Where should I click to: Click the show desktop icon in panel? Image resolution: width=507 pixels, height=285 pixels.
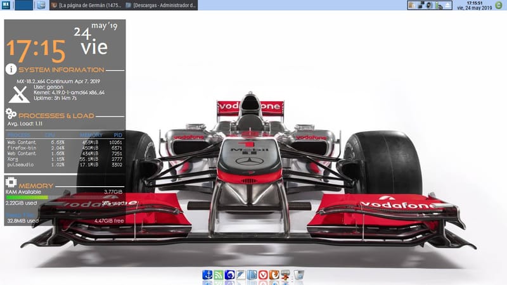[x=41, y=5]
